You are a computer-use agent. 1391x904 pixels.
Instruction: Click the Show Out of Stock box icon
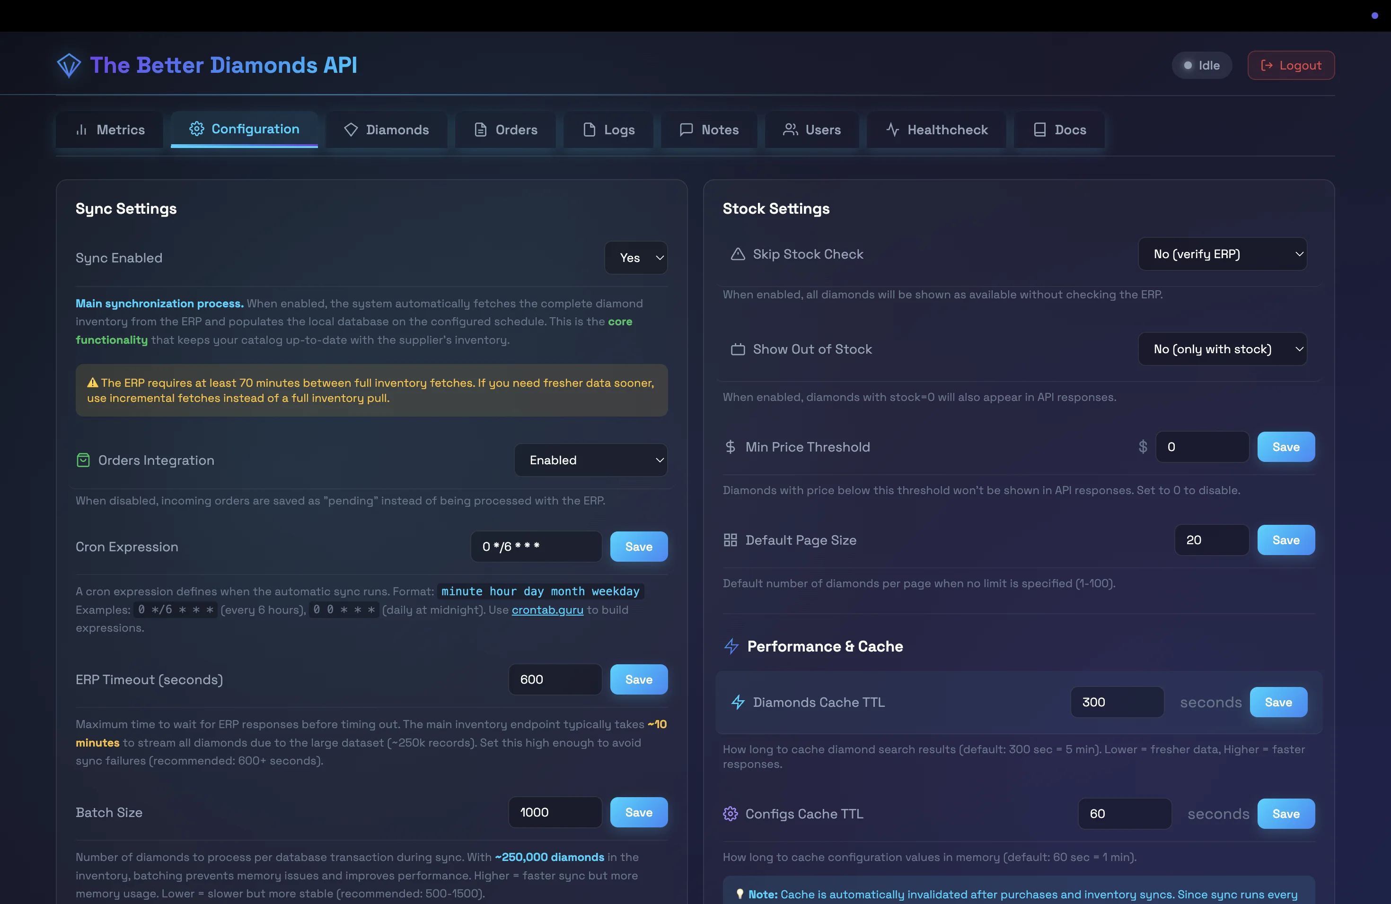tap(738, 349)
